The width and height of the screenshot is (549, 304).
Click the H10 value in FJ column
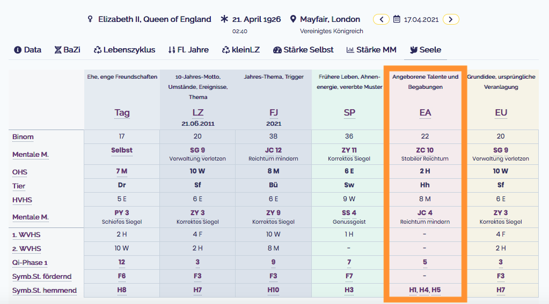tap(273, 290)
